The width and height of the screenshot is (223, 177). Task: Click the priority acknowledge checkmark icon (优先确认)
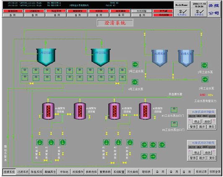[182, 13]
